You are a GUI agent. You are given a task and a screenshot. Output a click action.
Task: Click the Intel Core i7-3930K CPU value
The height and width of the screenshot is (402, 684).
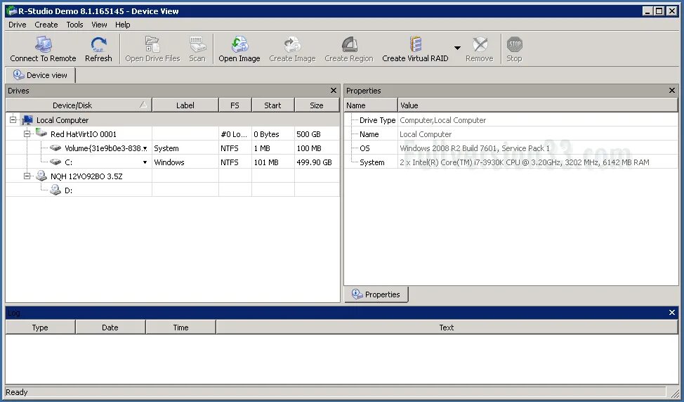point(525,162)
